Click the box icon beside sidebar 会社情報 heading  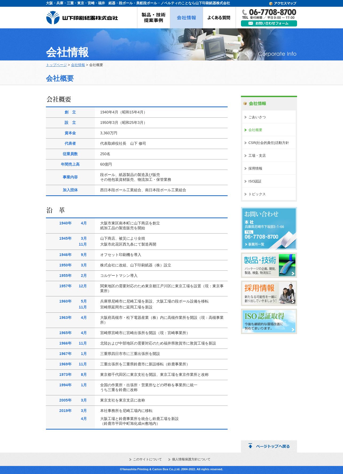[x=245, y=104]
